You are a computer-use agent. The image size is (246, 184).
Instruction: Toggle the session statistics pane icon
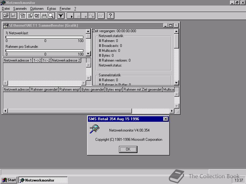pyautogui.click(x=37, y=16)
